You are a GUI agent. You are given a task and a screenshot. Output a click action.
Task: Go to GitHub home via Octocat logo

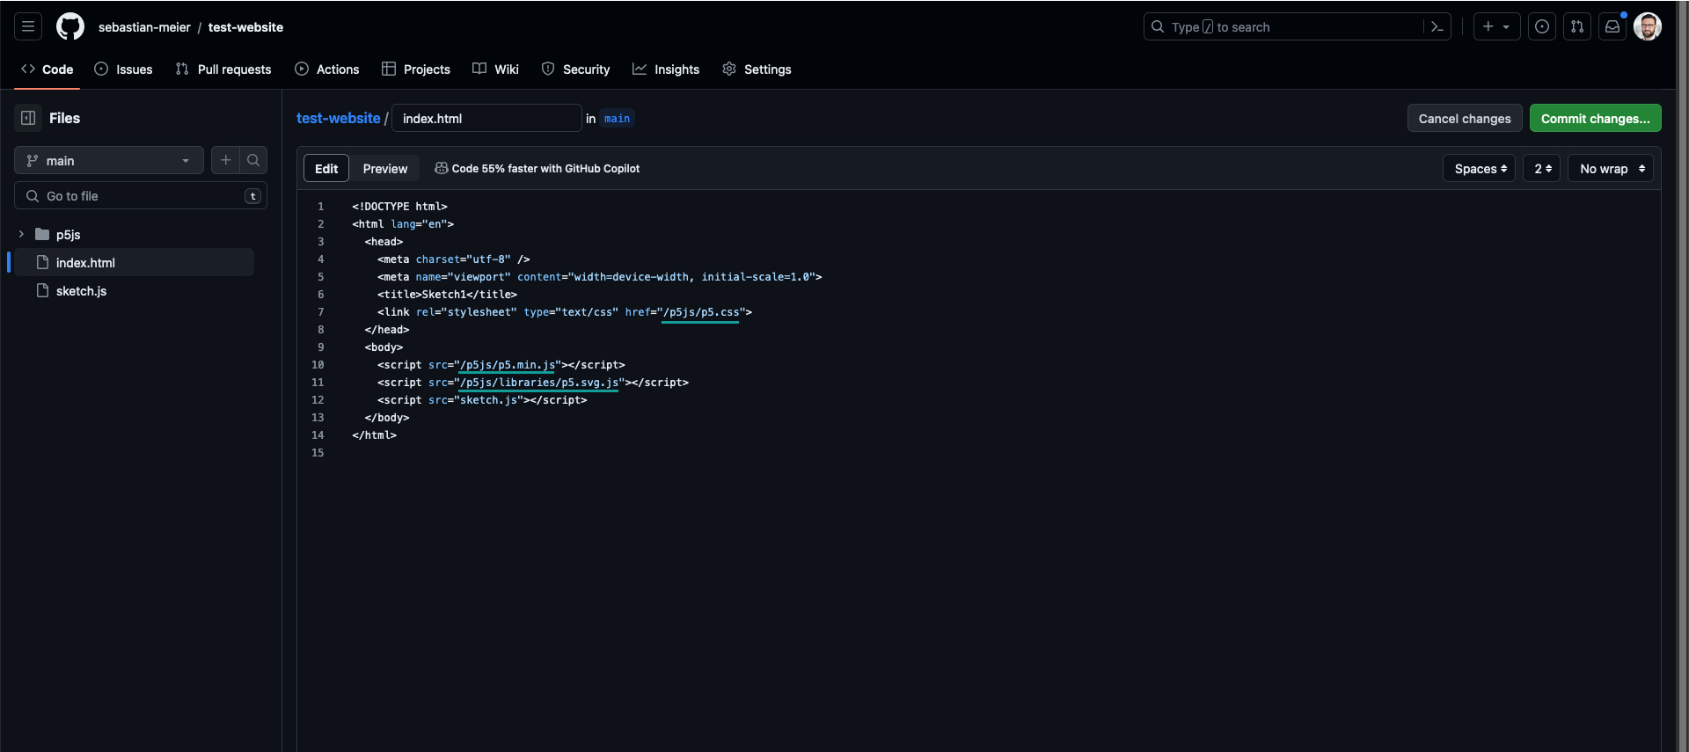click(x=70, y=26)
